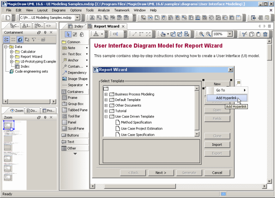Open the project file path dropdown

[x=77, y=18]
